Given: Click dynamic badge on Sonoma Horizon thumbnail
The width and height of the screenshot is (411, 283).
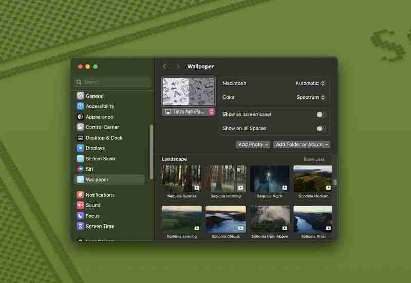Looking at the screenshot, I should (x=328, y=187).
